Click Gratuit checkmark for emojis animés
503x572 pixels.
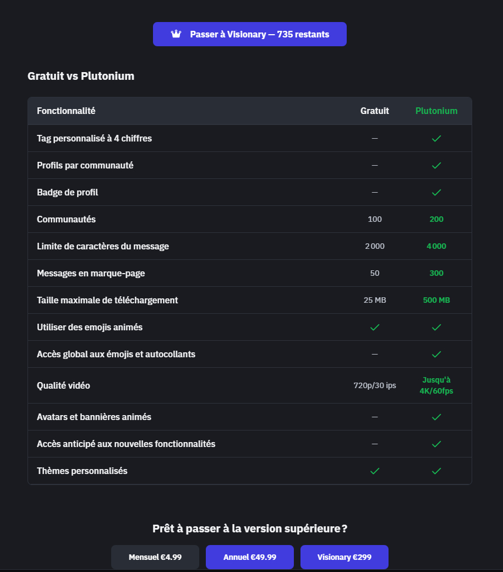tap(375, 327)
